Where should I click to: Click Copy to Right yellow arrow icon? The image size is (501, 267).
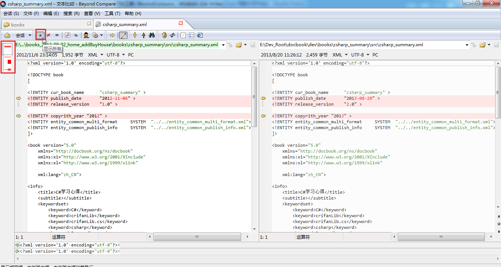pos(112,35)
